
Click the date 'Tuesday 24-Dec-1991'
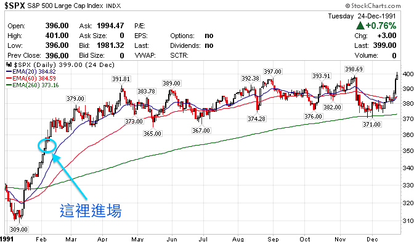pos(362,16)
